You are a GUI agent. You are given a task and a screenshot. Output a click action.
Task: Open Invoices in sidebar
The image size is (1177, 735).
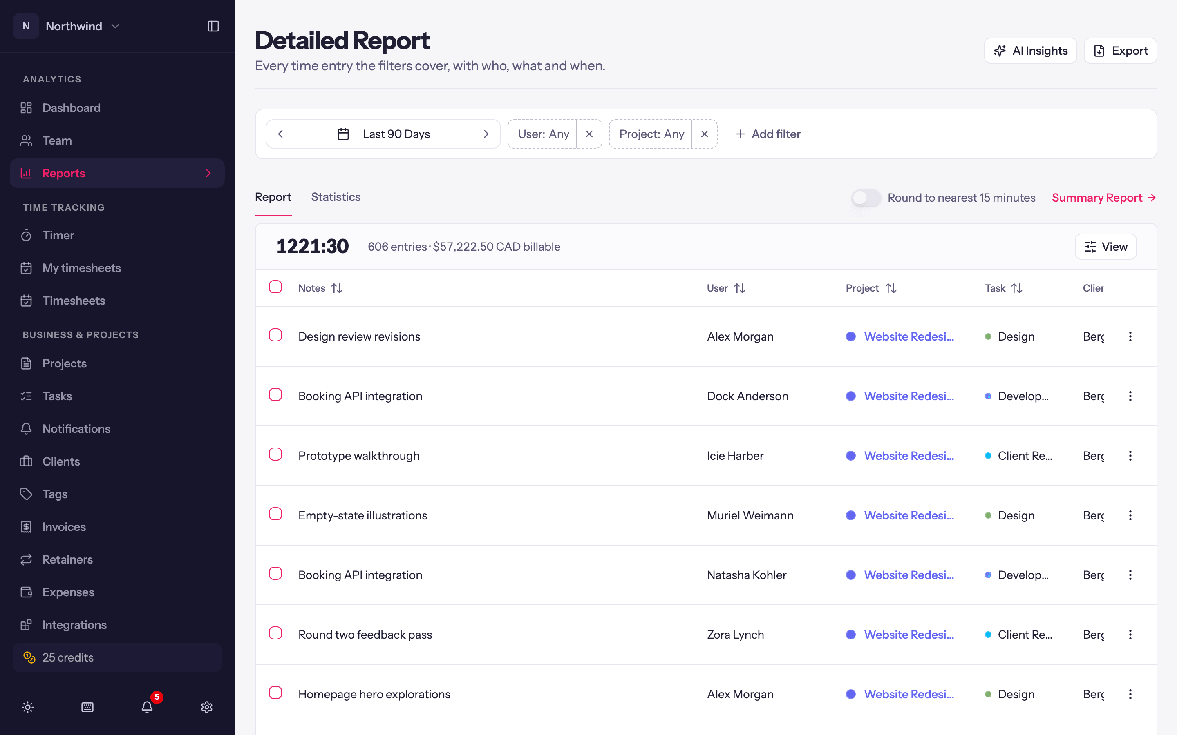pos(117,526)
